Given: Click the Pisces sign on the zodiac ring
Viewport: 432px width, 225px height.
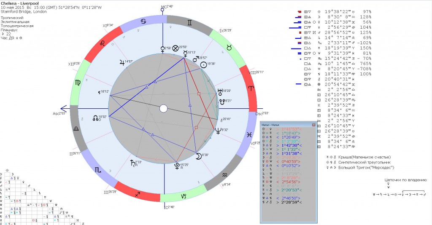Looking at the screenshot, I should pyautogui.click(x=249, y=135).
